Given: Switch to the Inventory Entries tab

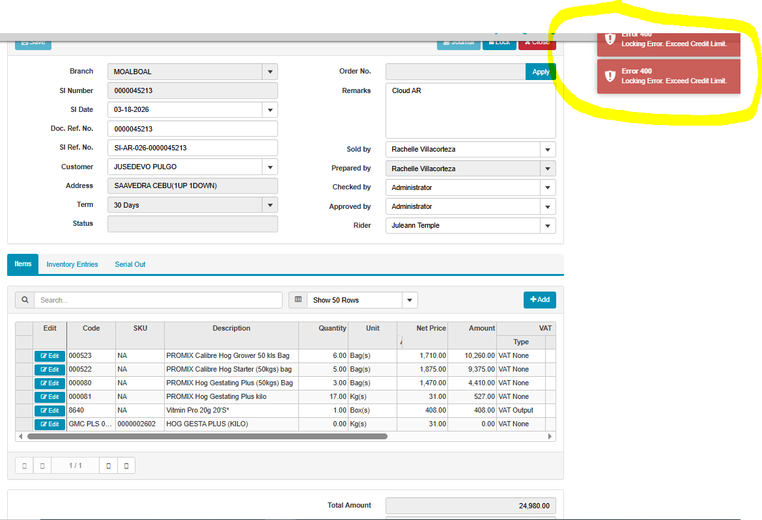Looking at the screenshot, I should (x=72, y=264).
